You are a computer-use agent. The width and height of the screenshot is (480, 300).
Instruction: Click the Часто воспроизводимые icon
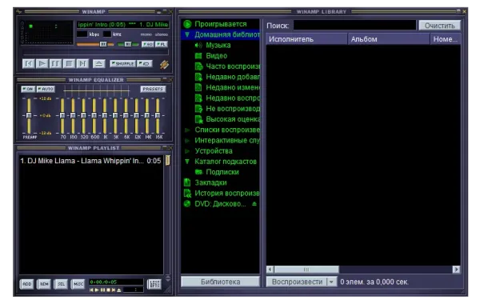(198, 66)
